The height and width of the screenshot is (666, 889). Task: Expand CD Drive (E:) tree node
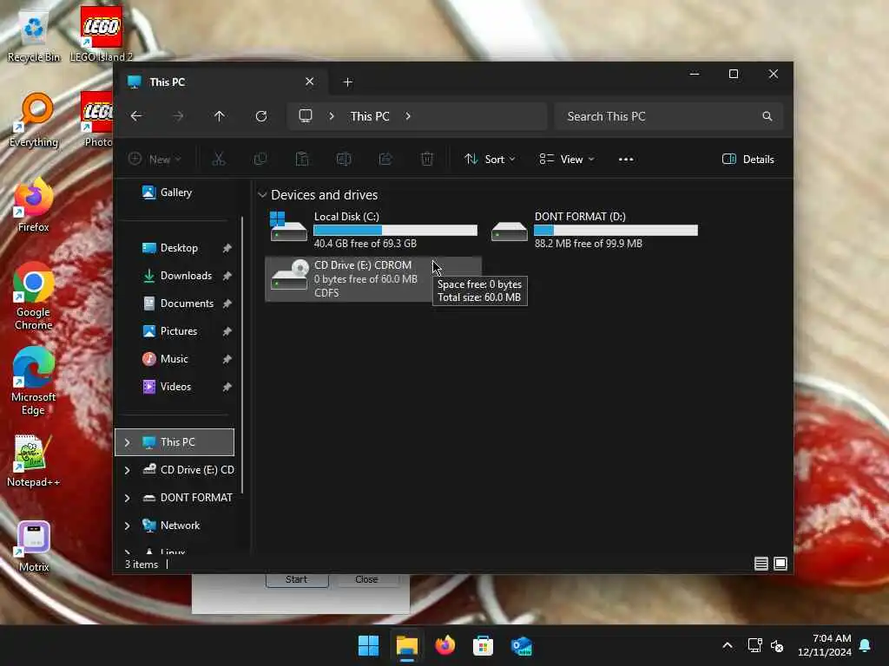pyautogui.click(x=127, y=470)
